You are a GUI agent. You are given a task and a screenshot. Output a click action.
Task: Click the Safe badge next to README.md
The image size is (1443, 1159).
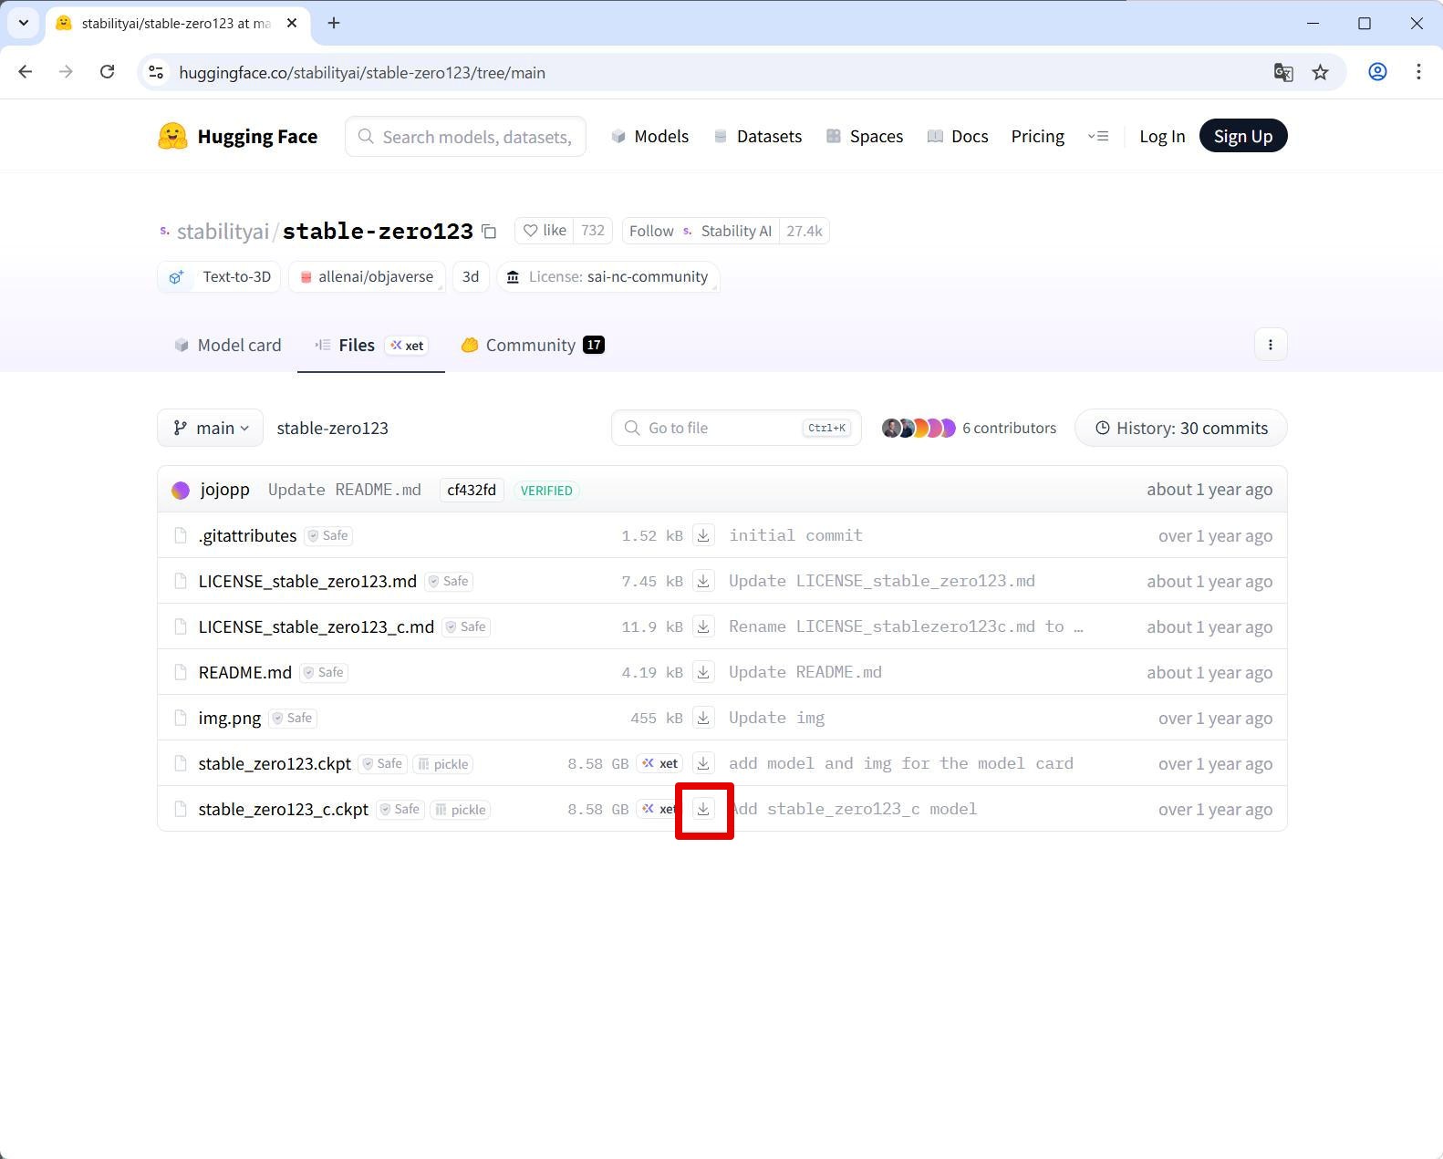point(324,672)
